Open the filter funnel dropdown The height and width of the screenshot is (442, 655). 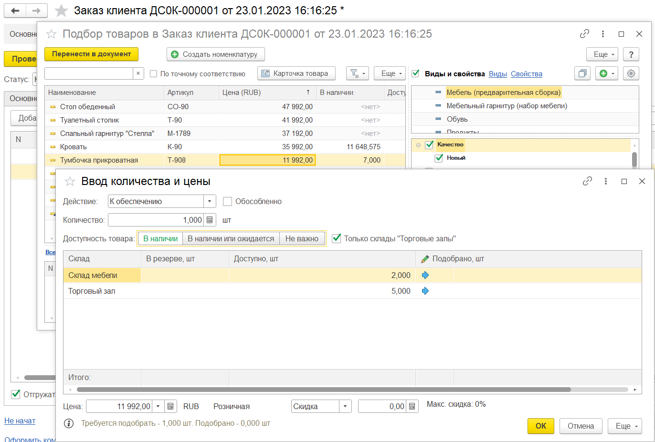pyautogui.click(x=358, y=73)
